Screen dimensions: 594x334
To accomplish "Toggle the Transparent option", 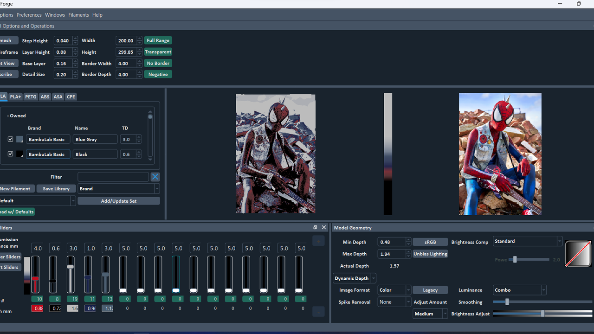I will tap(158, 52).
